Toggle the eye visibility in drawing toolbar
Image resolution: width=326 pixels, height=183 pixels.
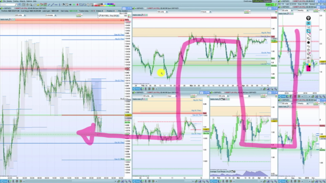pyautogui.click(x=308, y=23)
